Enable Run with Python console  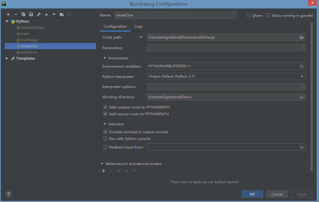tap(105, 138)
